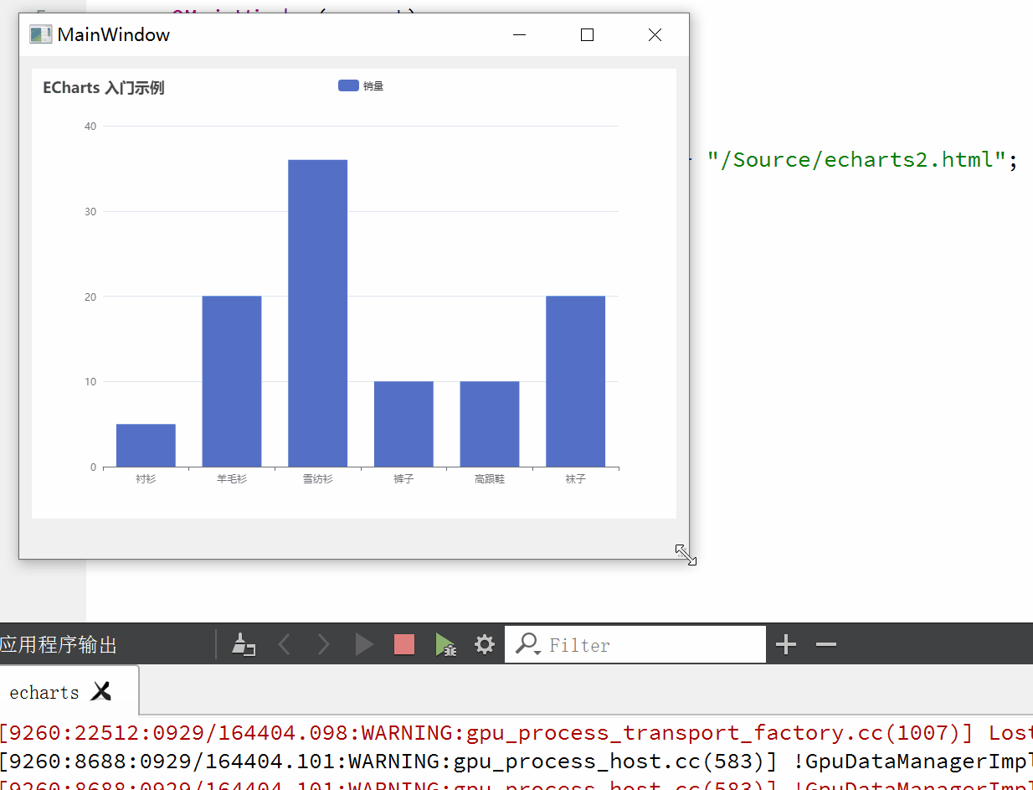Image resolution: width=1033 pixels, height=790 pixels.
Task: Focus the Filter input field
Action: coord(635,644)
